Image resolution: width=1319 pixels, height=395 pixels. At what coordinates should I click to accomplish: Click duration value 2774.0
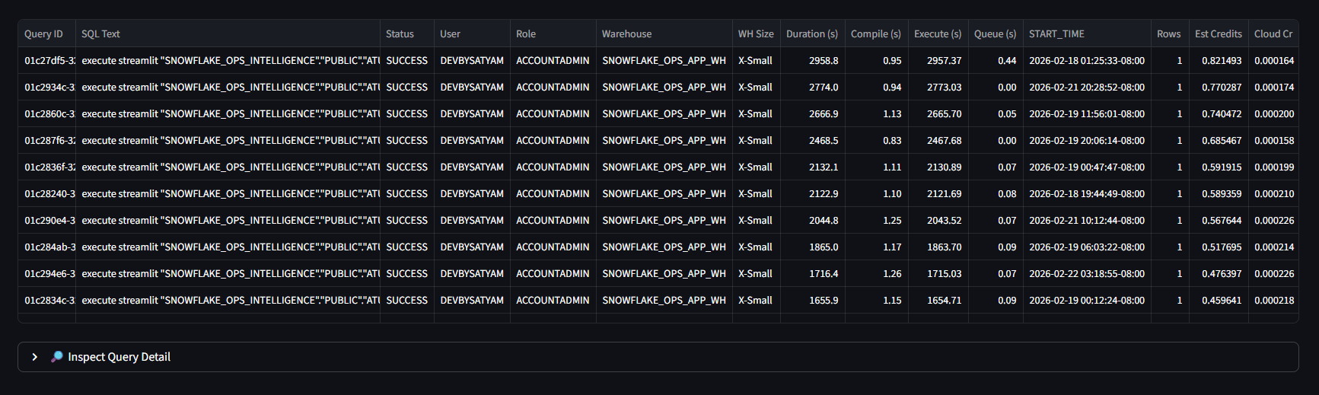[824, 88]
